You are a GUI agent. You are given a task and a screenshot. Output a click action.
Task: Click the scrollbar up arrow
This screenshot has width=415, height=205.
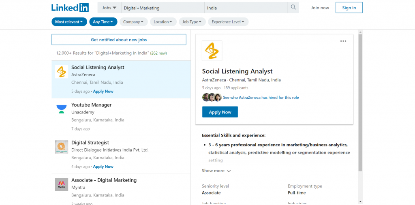(360, 32)
